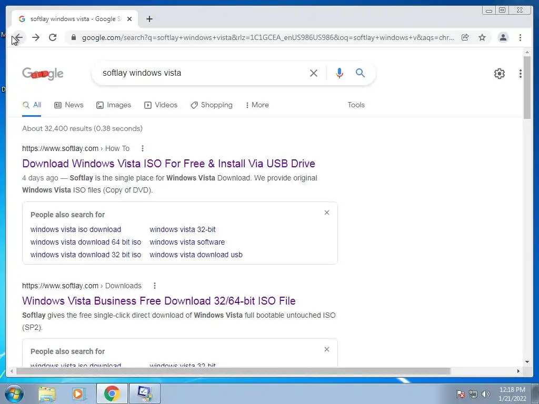
Task: Search for windows vista download 32 bit iso
Action: click(x=86, y=255)
